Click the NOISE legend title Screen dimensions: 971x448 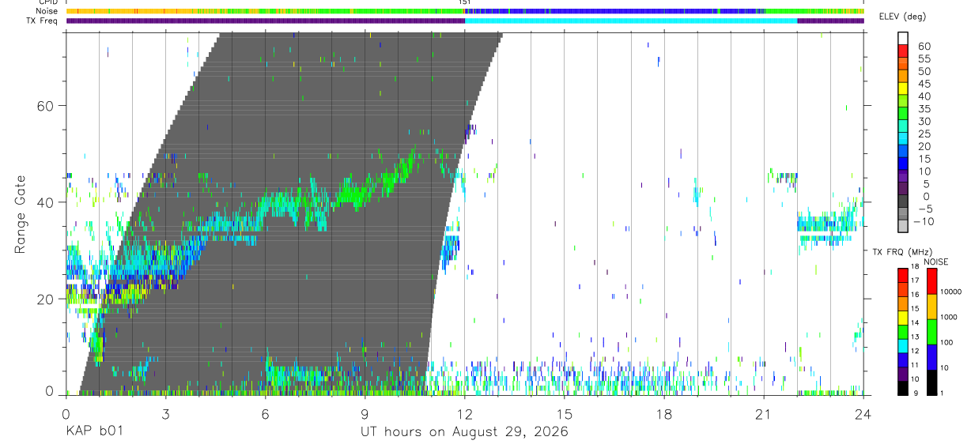(x=935, y=262)
